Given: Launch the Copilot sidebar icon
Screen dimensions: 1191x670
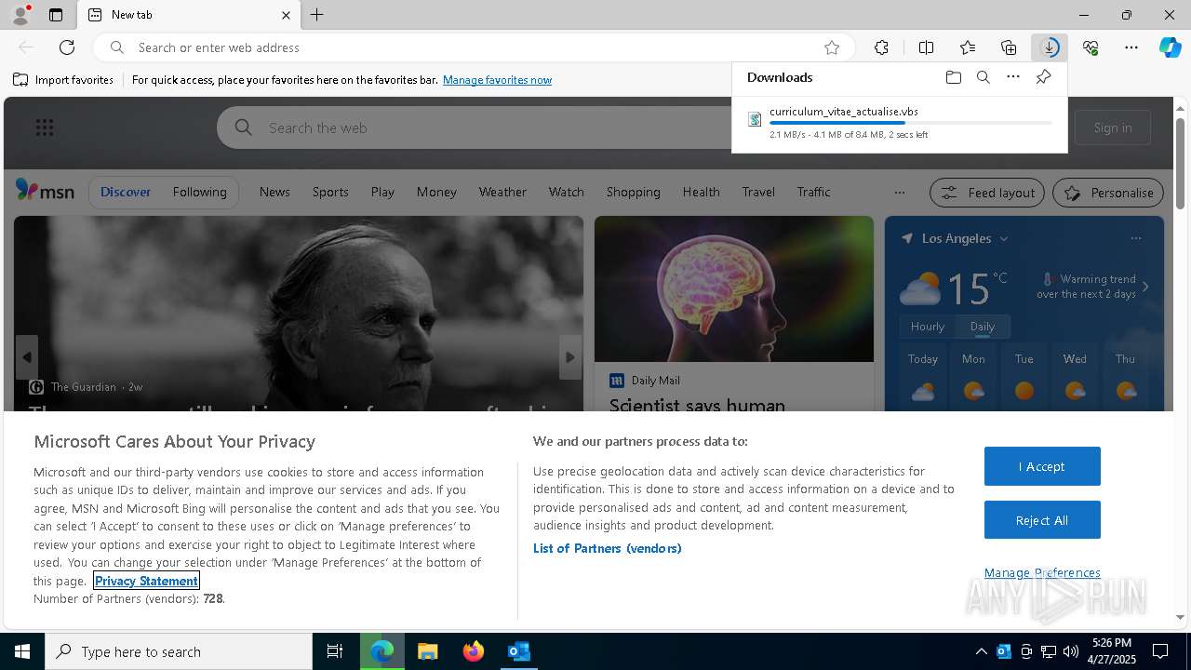Looking at the screenshot, I should pos(1171,47).
